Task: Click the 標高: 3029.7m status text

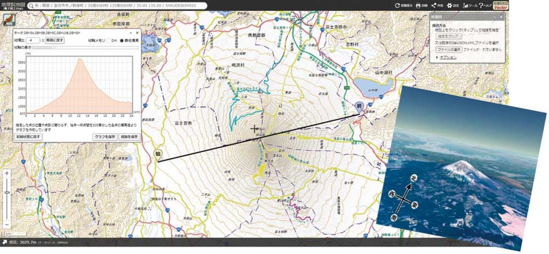Action: tap(22, 242)
